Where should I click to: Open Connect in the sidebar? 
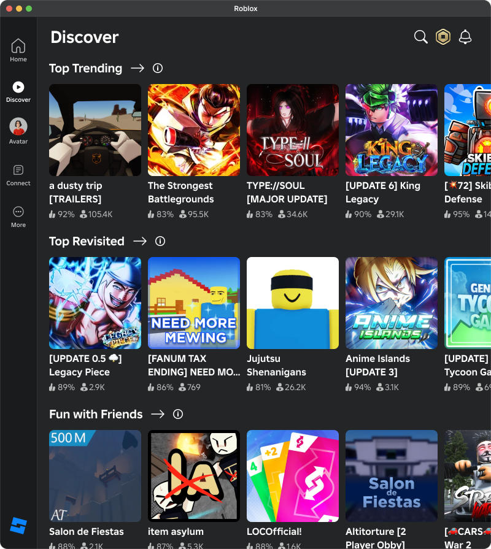tap(18, 175)
